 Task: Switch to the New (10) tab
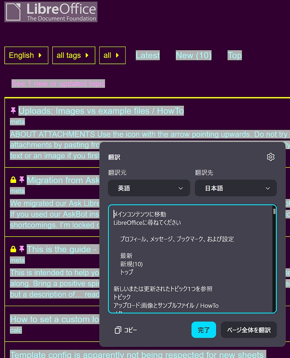194,55
